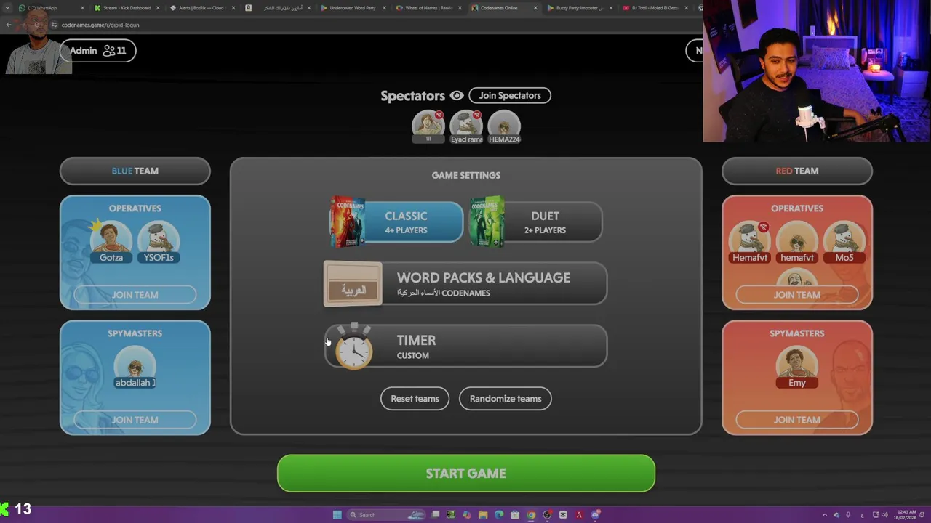Open Microsoft Edge from the taskbar

point(499,515)
